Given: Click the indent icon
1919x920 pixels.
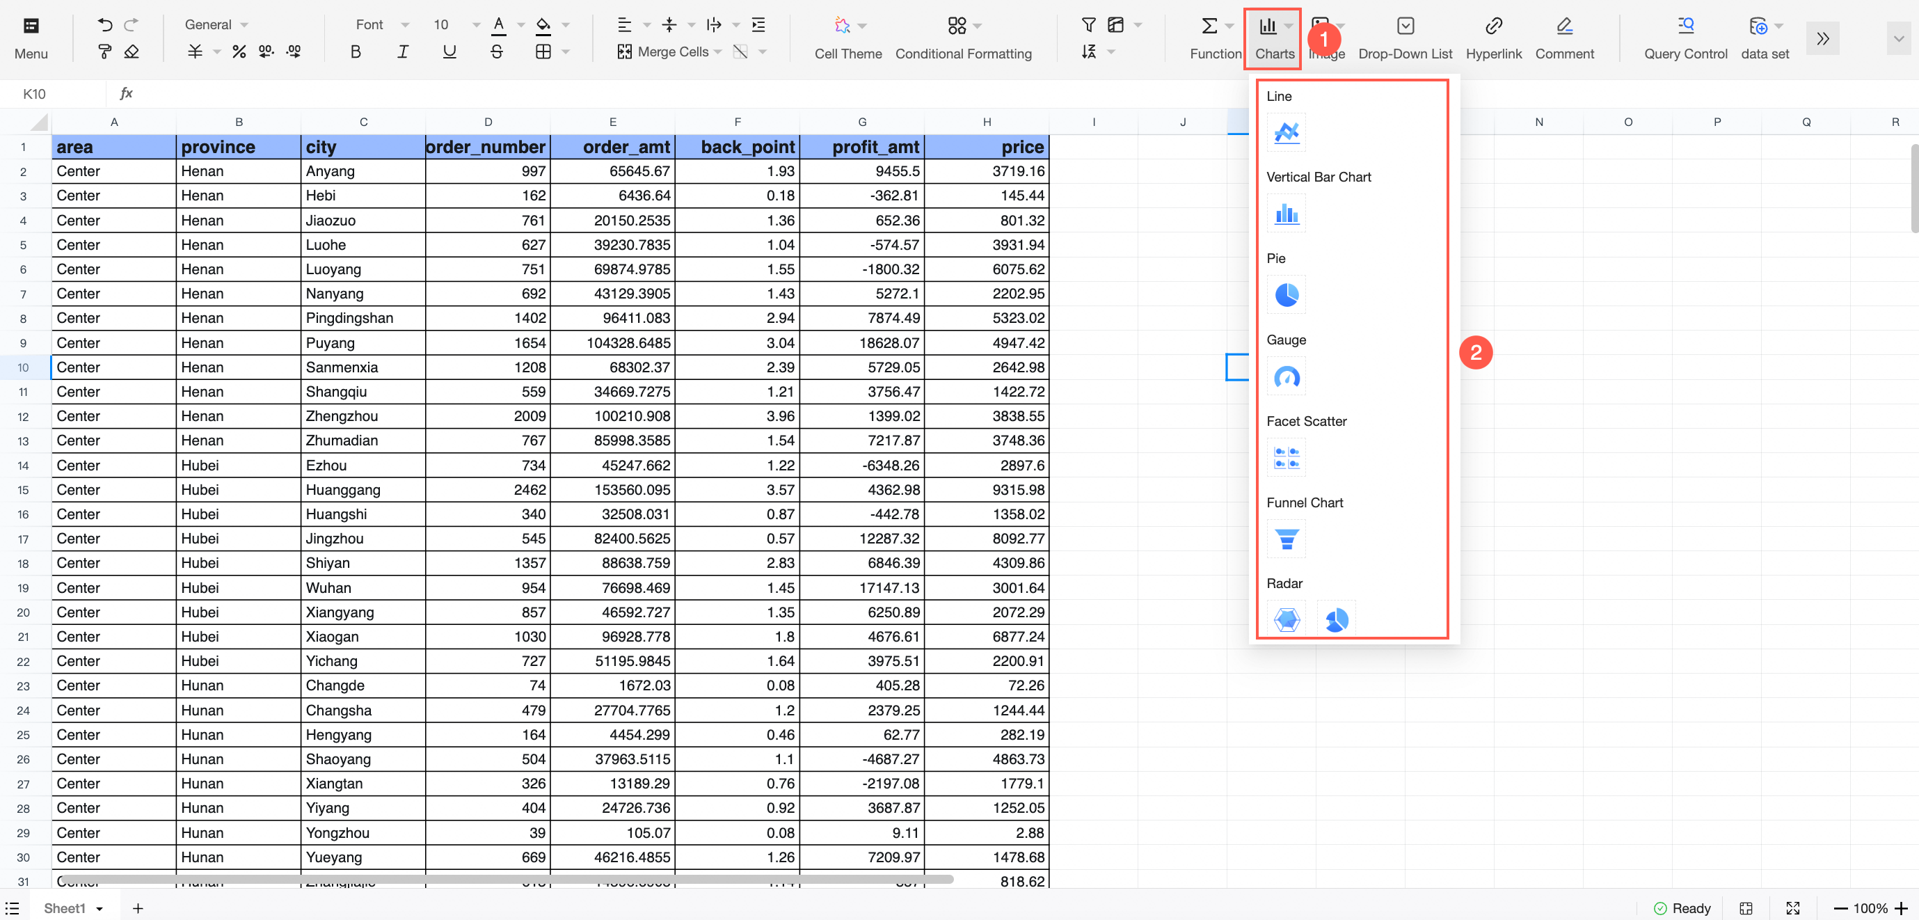Looking at the screenshot, I should click(x=758, y=25).
